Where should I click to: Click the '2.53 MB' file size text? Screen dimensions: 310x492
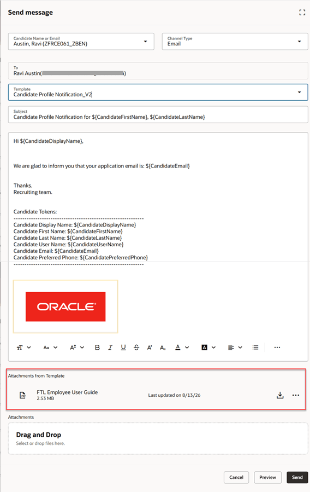pos(45,398)
